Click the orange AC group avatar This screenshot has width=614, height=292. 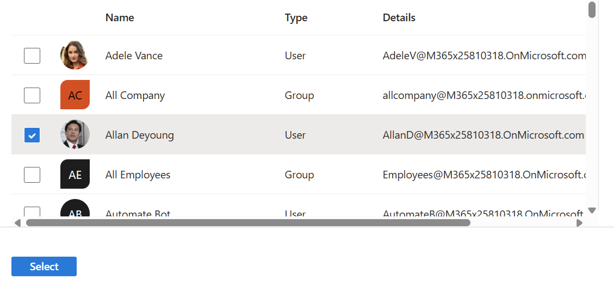[x=75, y=95]
